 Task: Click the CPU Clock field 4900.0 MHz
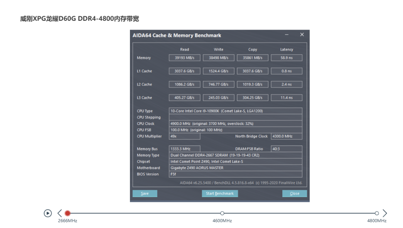tap(235, 123)
